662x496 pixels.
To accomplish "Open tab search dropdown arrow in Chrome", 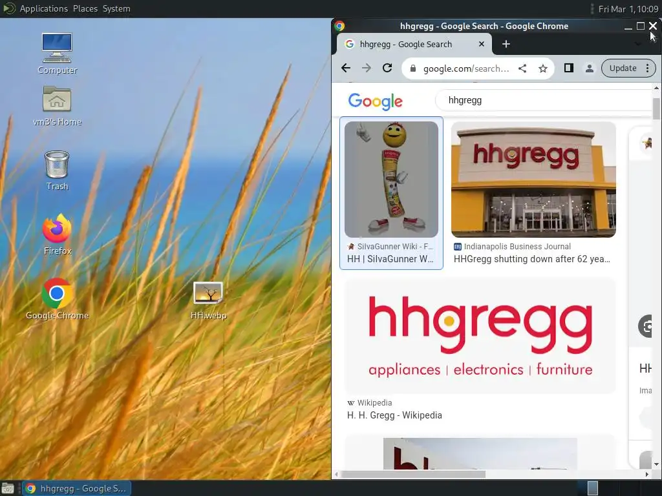I will 637,44.
